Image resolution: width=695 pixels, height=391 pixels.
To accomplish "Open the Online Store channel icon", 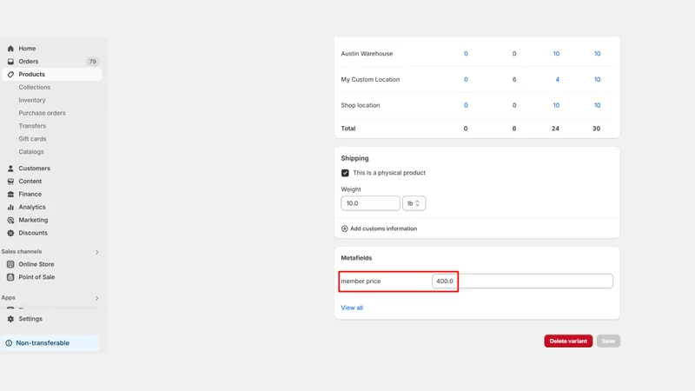I will (x=10, y=264).
